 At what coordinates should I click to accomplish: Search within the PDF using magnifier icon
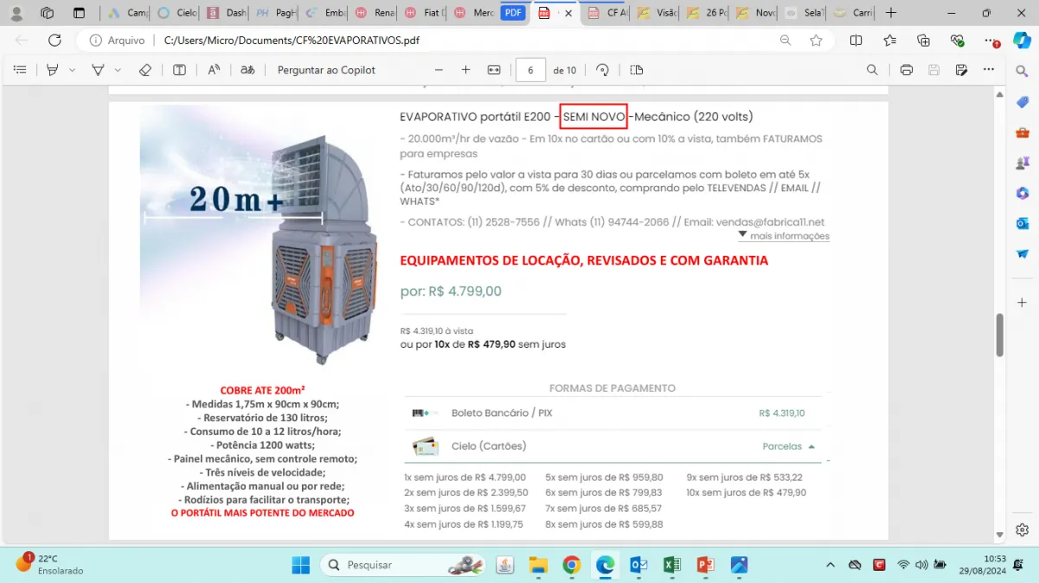click(873, 70)
